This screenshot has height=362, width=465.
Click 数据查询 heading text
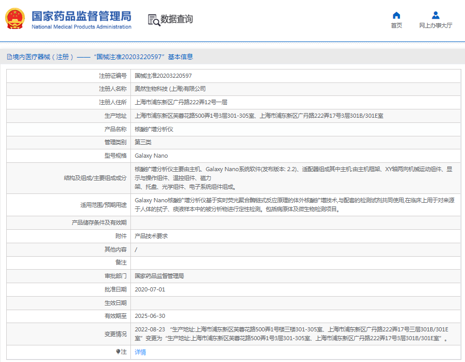tap(177, 19)
